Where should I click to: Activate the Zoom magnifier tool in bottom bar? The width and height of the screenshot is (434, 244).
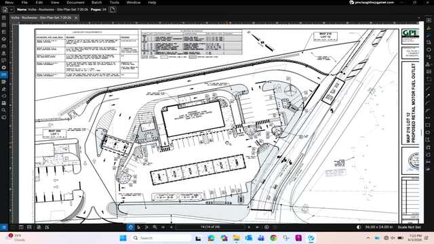pyautogui.click(x=155, y=227)
